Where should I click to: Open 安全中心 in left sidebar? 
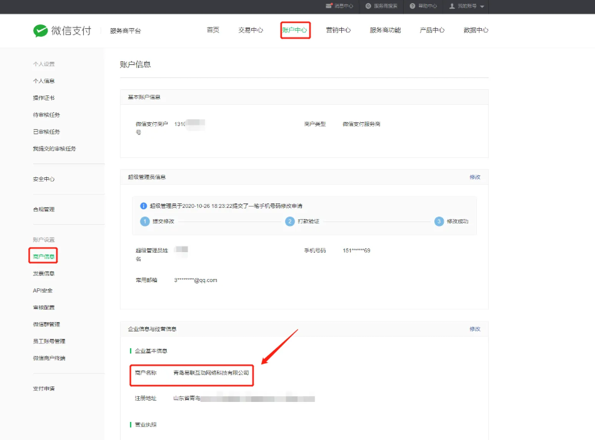pyautogui.click(x=44, y=179)
